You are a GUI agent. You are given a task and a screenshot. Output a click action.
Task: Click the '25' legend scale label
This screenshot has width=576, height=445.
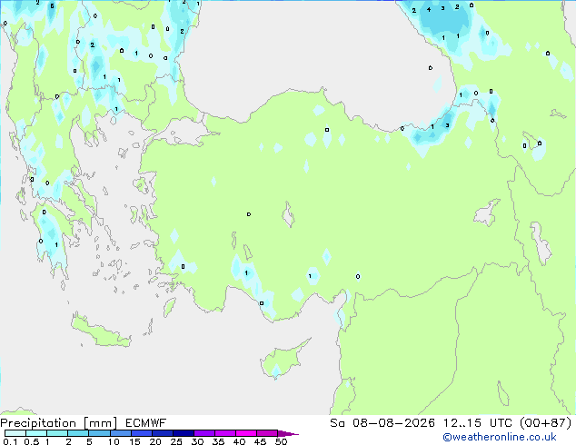176,441
